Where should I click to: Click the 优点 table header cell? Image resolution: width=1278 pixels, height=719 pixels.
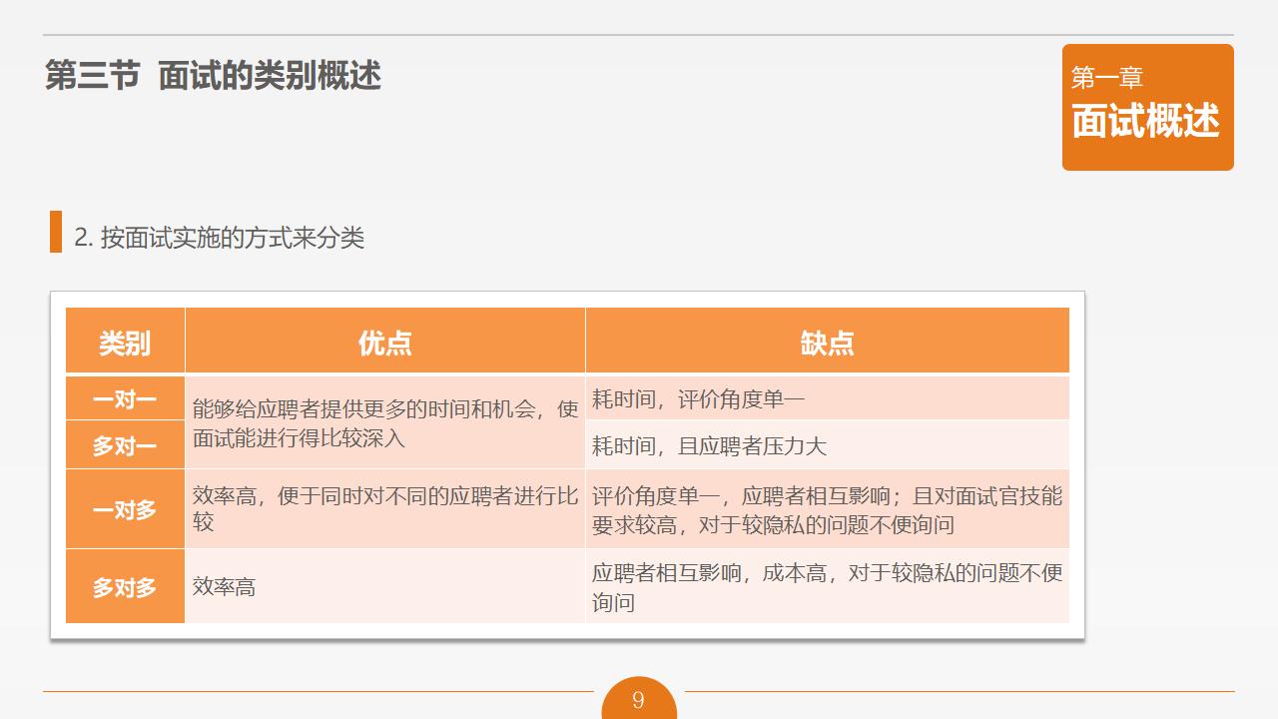tap(385, 341)
